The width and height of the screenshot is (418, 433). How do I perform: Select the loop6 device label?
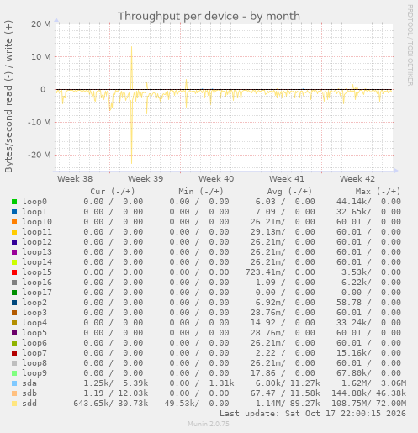tap(34, 343)
